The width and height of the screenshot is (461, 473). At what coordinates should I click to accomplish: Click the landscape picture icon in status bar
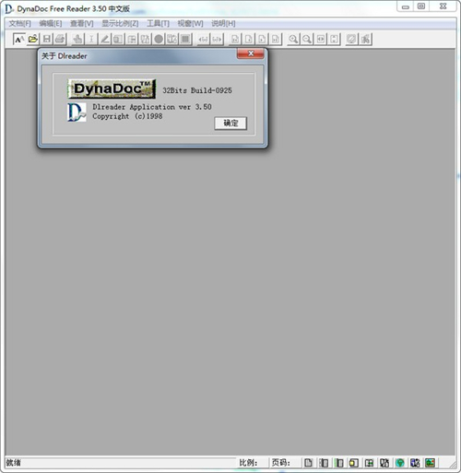431,463
